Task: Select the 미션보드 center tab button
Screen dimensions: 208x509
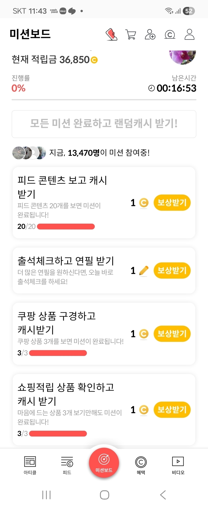Action: click(x=104, y=463)
